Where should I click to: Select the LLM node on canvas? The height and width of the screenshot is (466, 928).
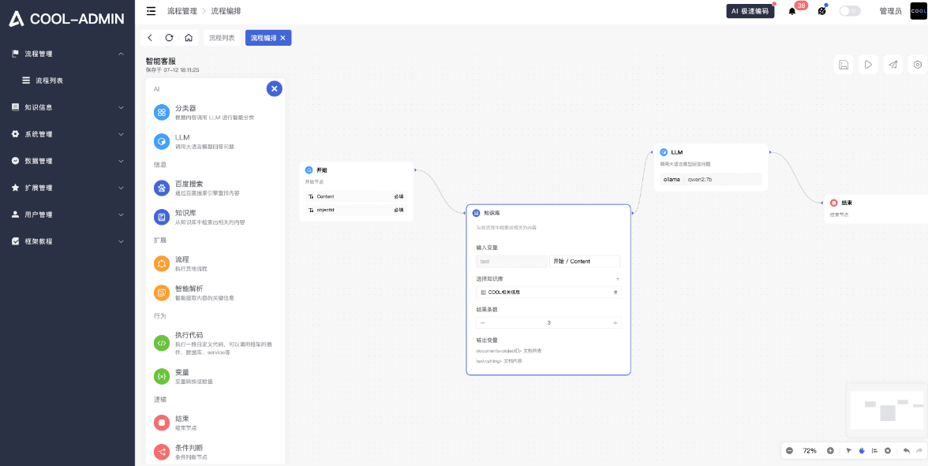tap(711, 167)
